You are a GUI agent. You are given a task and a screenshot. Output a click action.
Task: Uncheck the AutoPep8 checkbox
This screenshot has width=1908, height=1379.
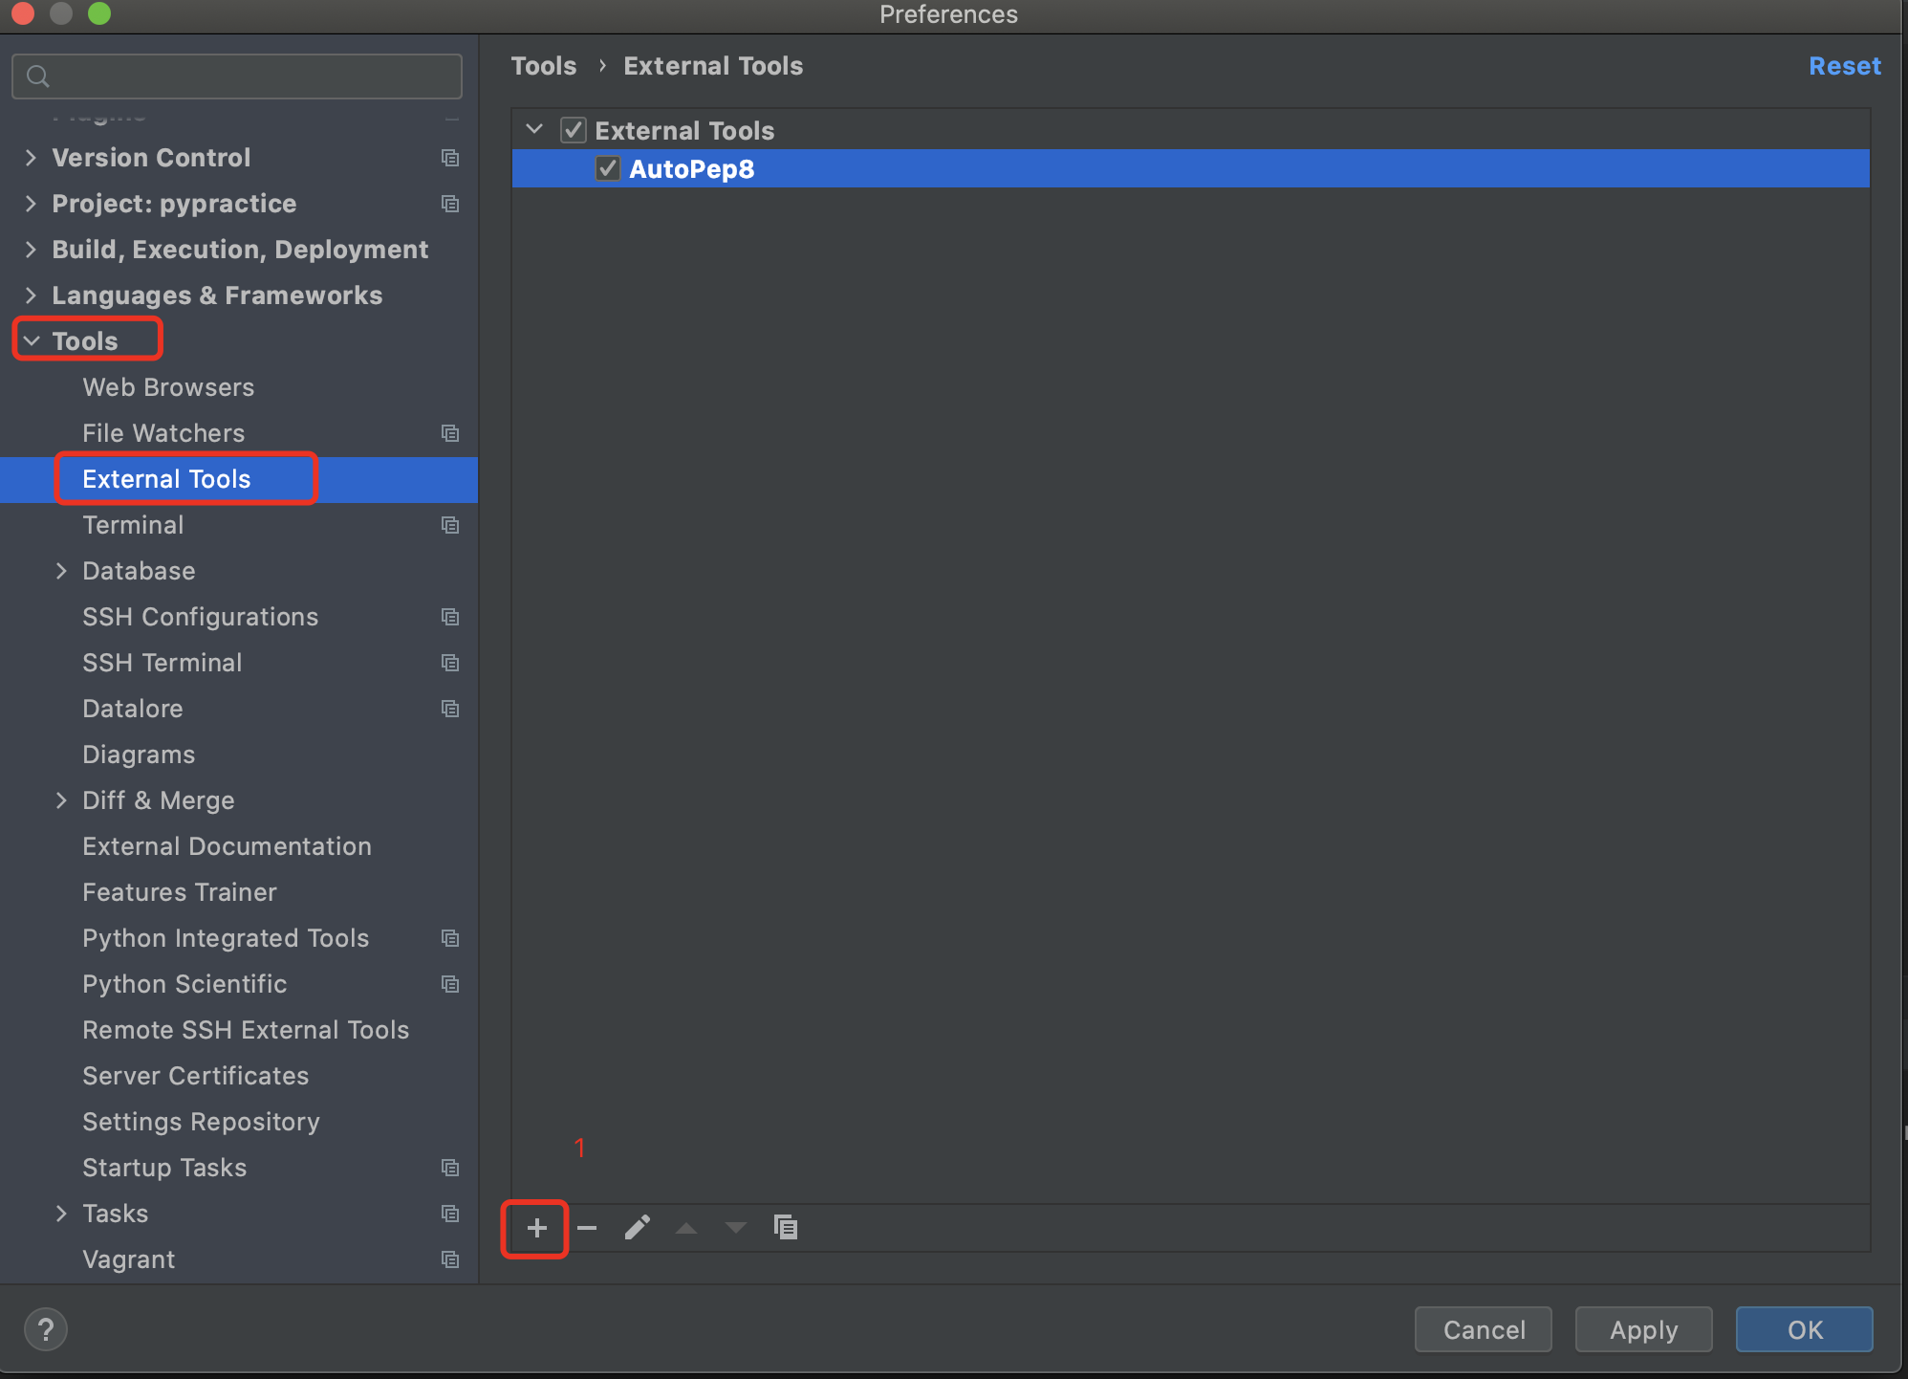coord(608,169)
